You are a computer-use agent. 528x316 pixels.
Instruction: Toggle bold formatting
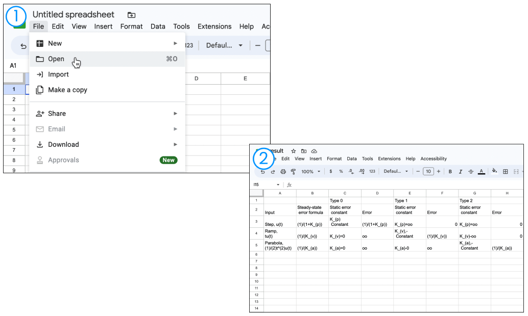tap(449, 172)
